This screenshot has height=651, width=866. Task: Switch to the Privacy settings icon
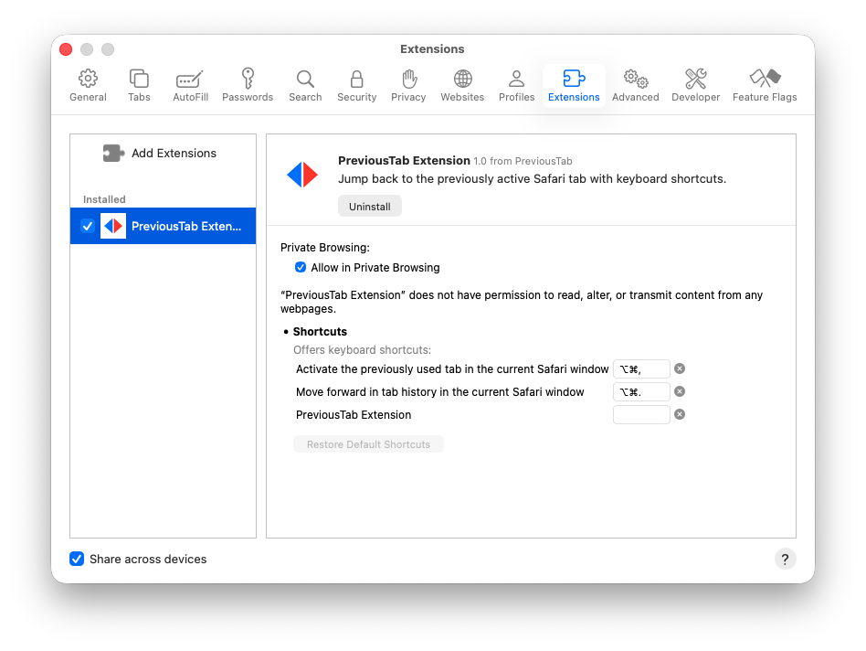point(408,84)
